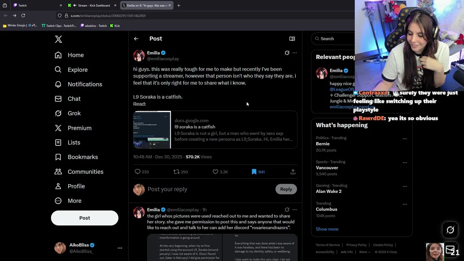Open Winter Emojis bookmark
464x261 pixels.
pos(20,26)
